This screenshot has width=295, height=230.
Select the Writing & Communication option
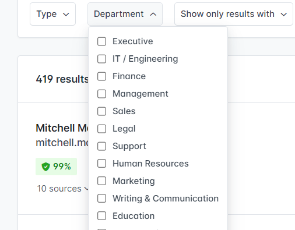tap(166, 199)
